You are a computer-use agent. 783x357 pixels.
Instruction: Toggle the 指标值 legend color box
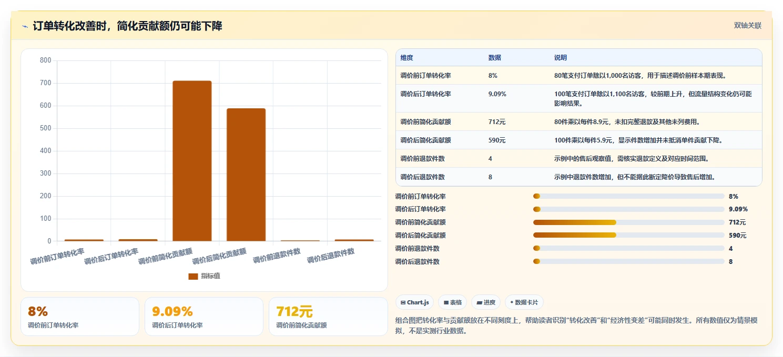coord(193,276)
